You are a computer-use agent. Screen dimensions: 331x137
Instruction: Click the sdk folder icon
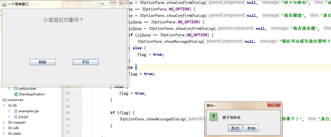coord(10,128)
